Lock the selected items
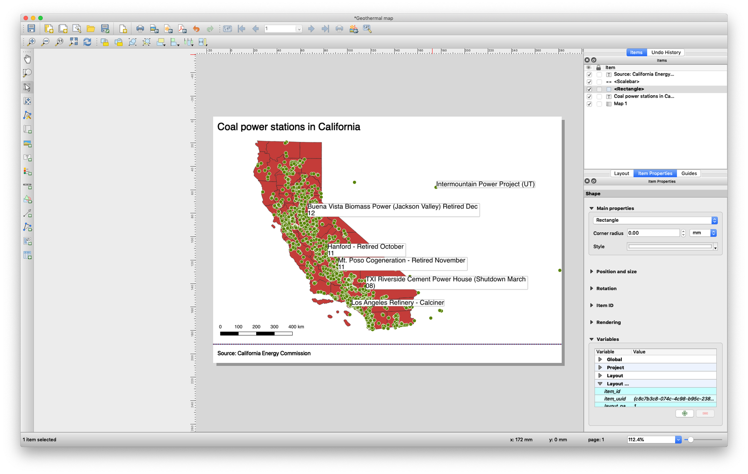 (x=105, y=42)
